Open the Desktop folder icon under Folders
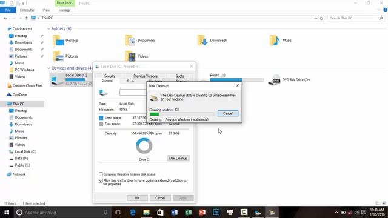The image size is (388, 218). point(59,41)
